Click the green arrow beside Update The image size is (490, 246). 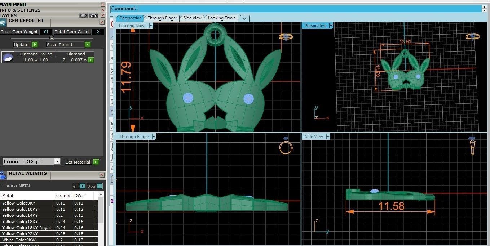[35, 45]
